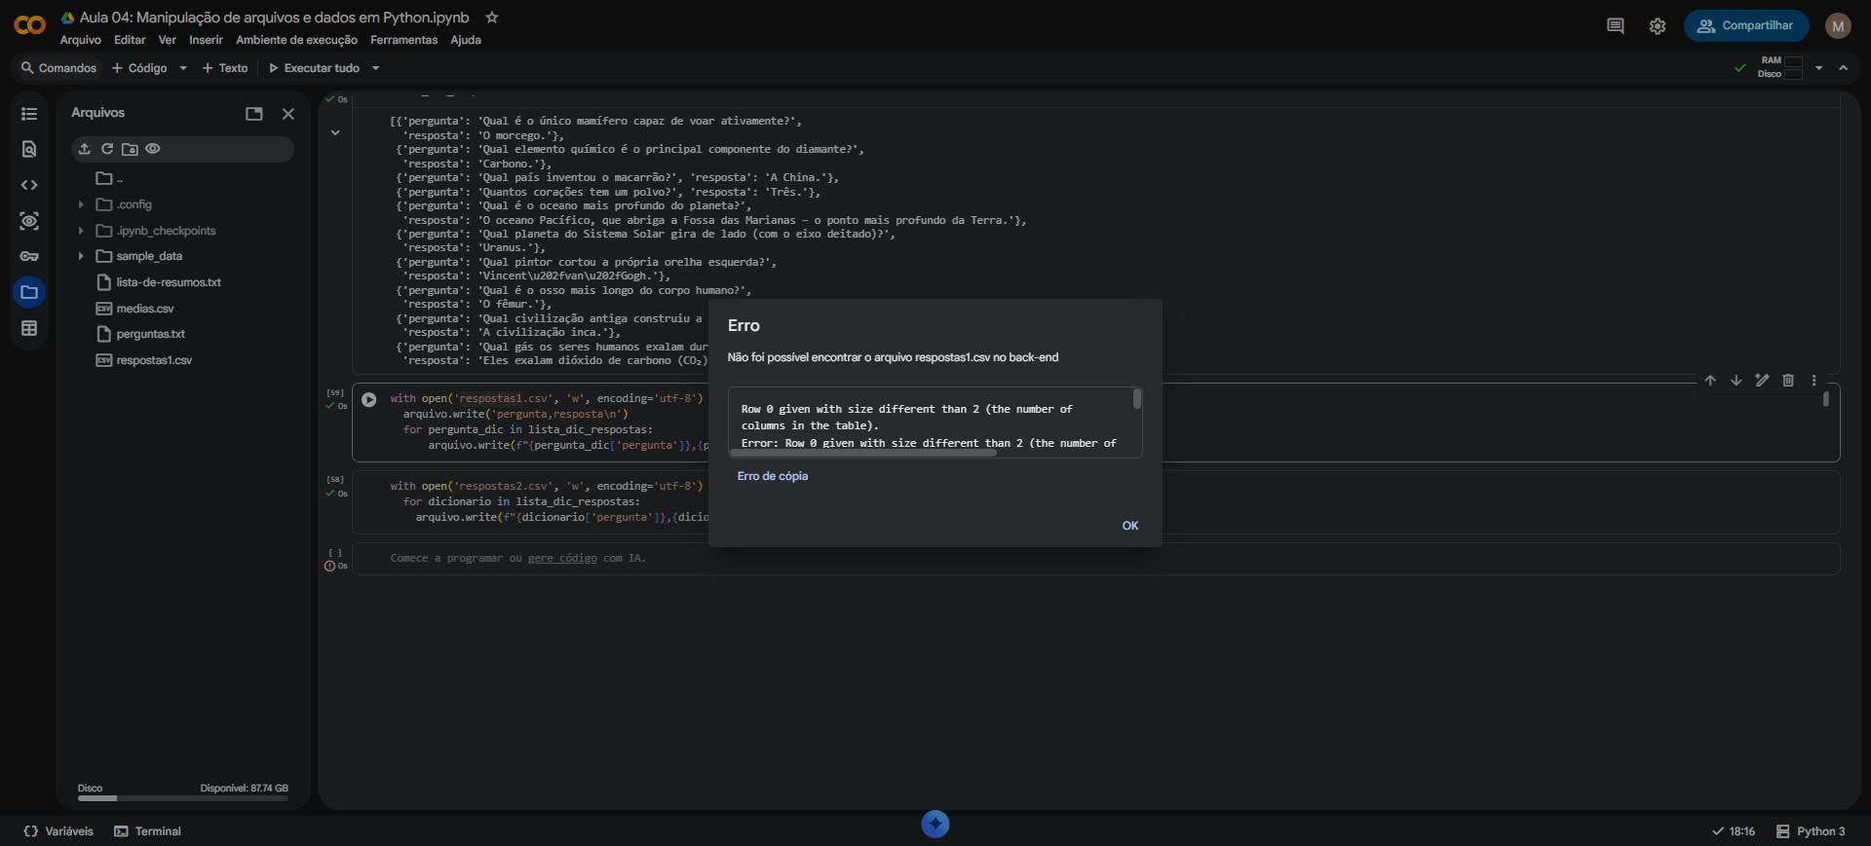Open the find and replace sidebar icon

pyautogui.click(x=29, y=149)
